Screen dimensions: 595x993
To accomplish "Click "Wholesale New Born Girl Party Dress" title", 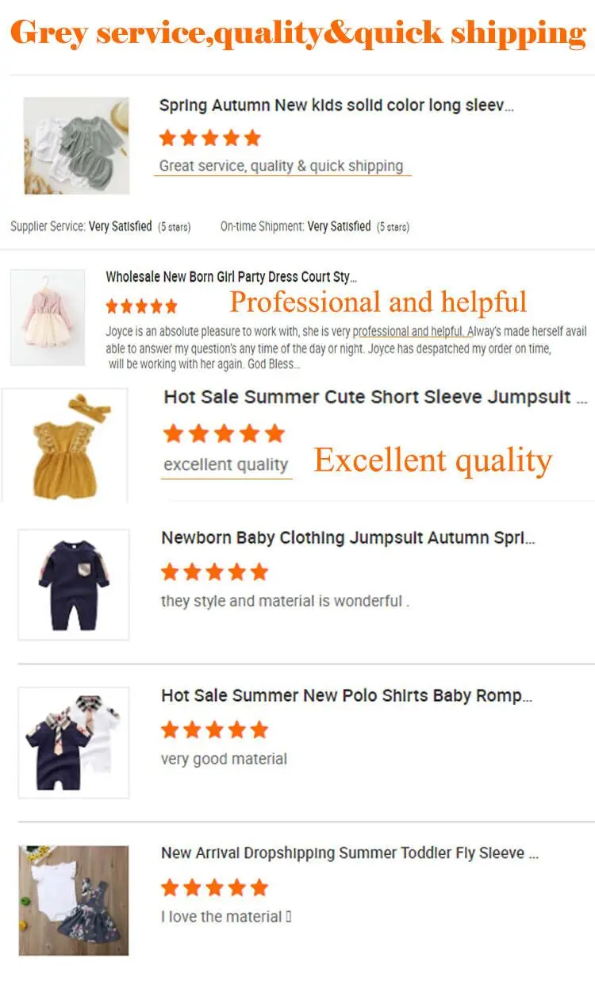I will point(231,277).
